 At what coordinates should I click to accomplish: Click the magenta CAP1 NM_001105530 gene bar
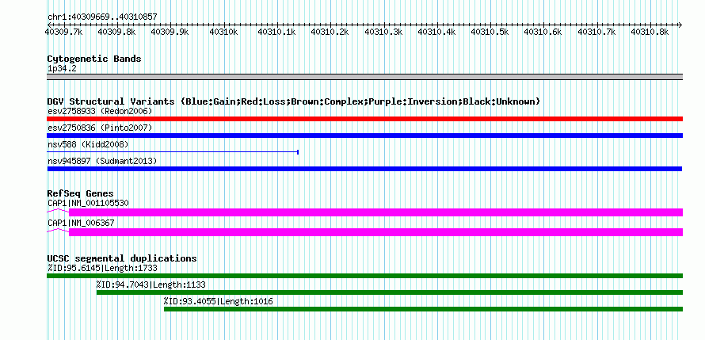click(376, 212)
